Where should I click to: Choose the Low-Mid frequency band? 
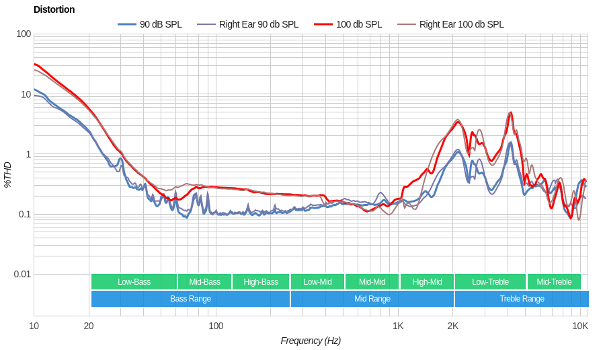[x=317, y=282]
